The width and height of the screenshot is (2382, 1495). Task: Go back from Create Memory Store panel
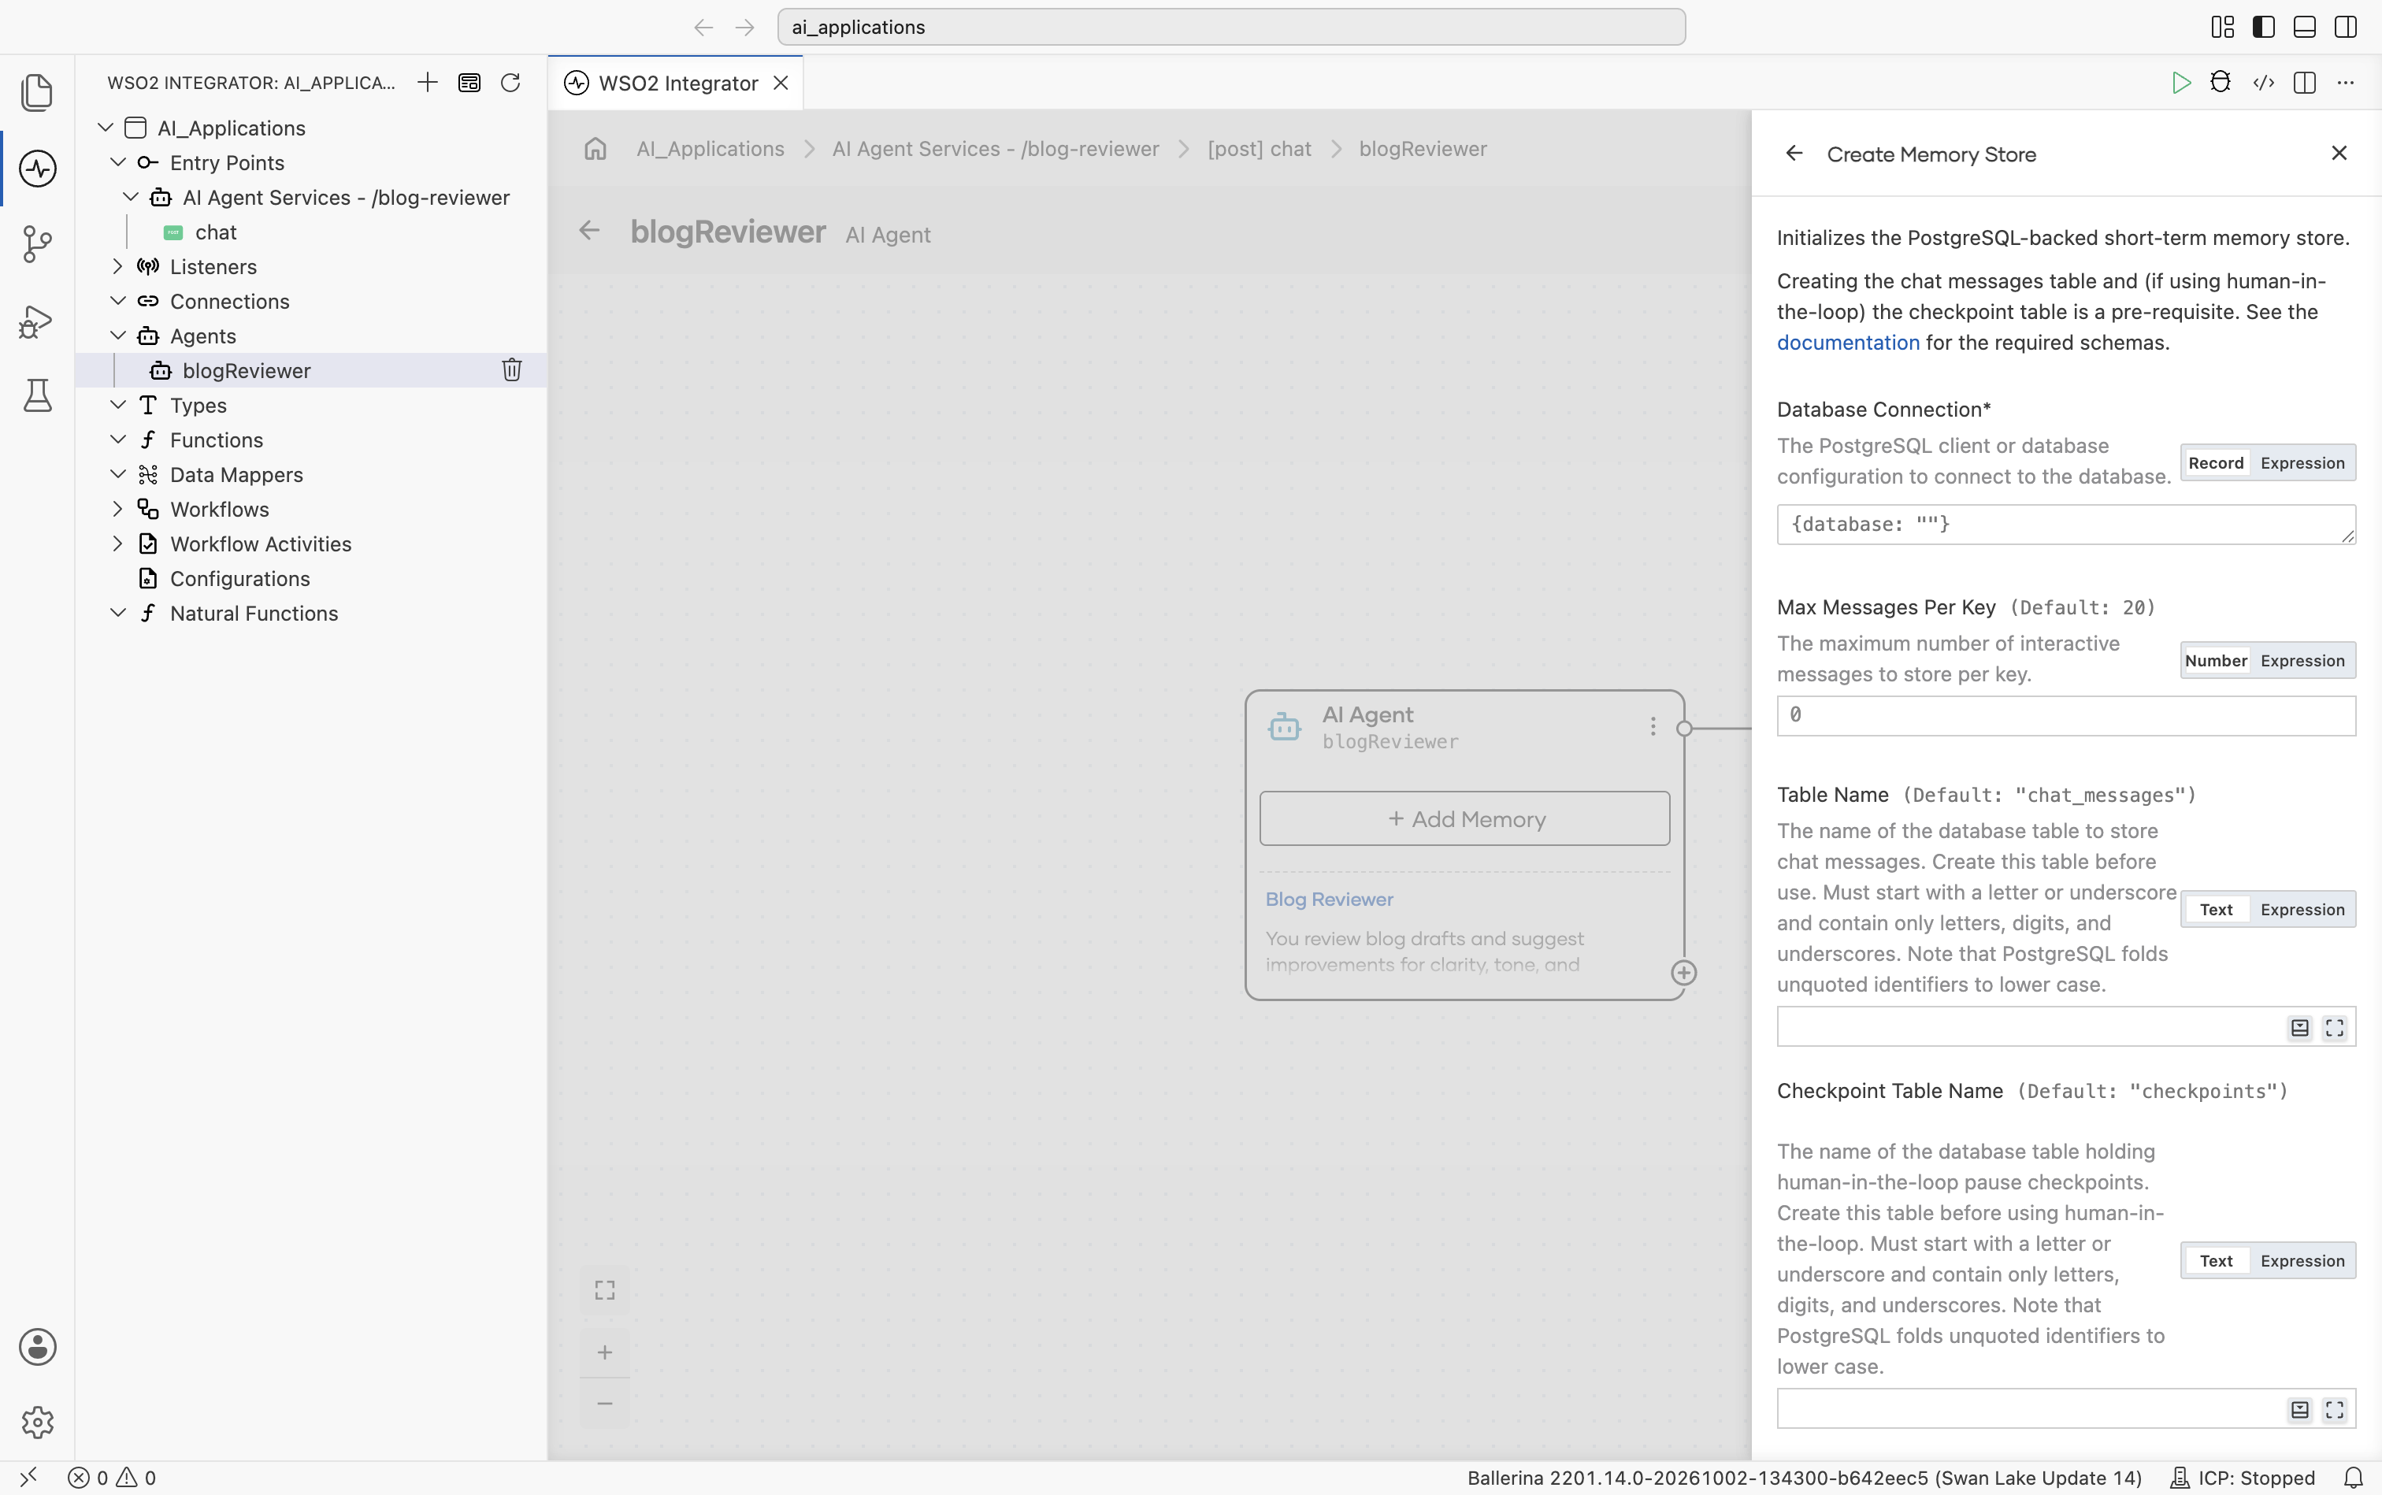(1794, 154)
